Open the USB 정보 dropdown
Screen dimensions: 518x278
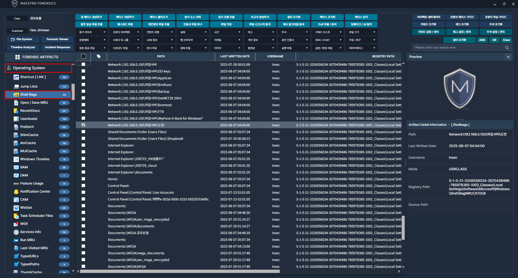click(159, 40)
